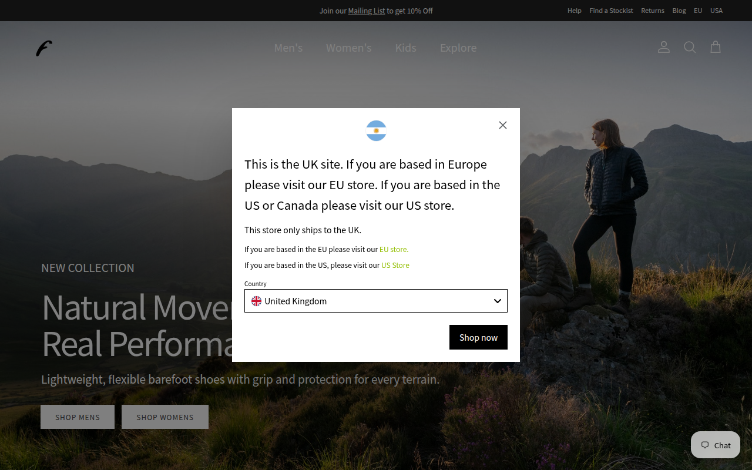Click the Mailing List link
This screenshot has height=470, width=752.
tap(367, 11)
